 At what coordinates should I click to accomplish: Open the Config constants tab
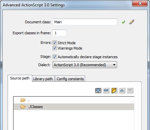[x=70, y=79]
